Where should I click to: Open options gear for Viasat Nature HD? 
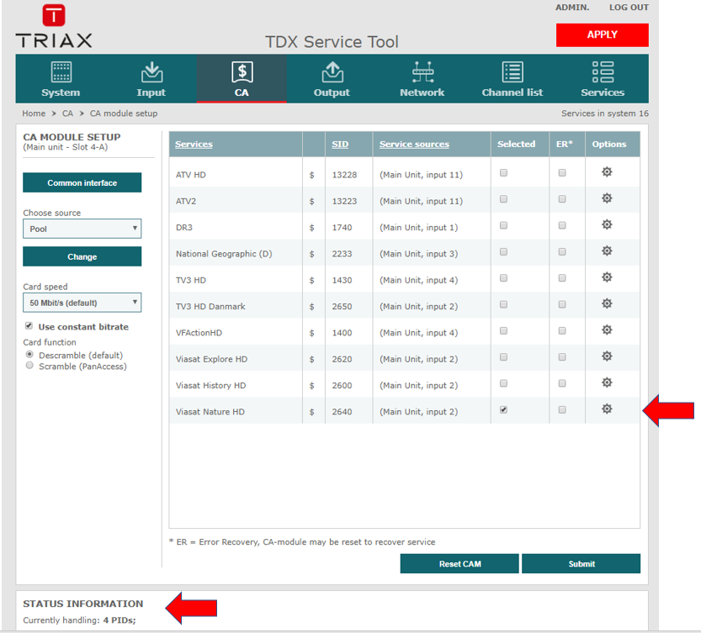point(607,409)
